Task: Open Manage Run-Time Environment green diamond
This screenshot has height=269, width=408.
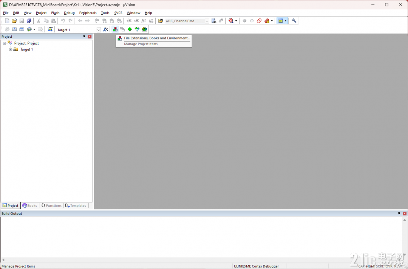Action: pyautogui.click(x=130, y=29)
